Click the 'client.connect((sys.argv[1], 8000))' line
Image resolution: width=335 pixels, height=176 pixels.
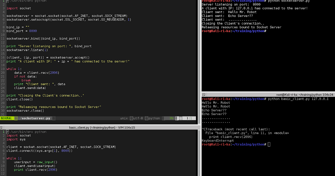click(39, 151)
